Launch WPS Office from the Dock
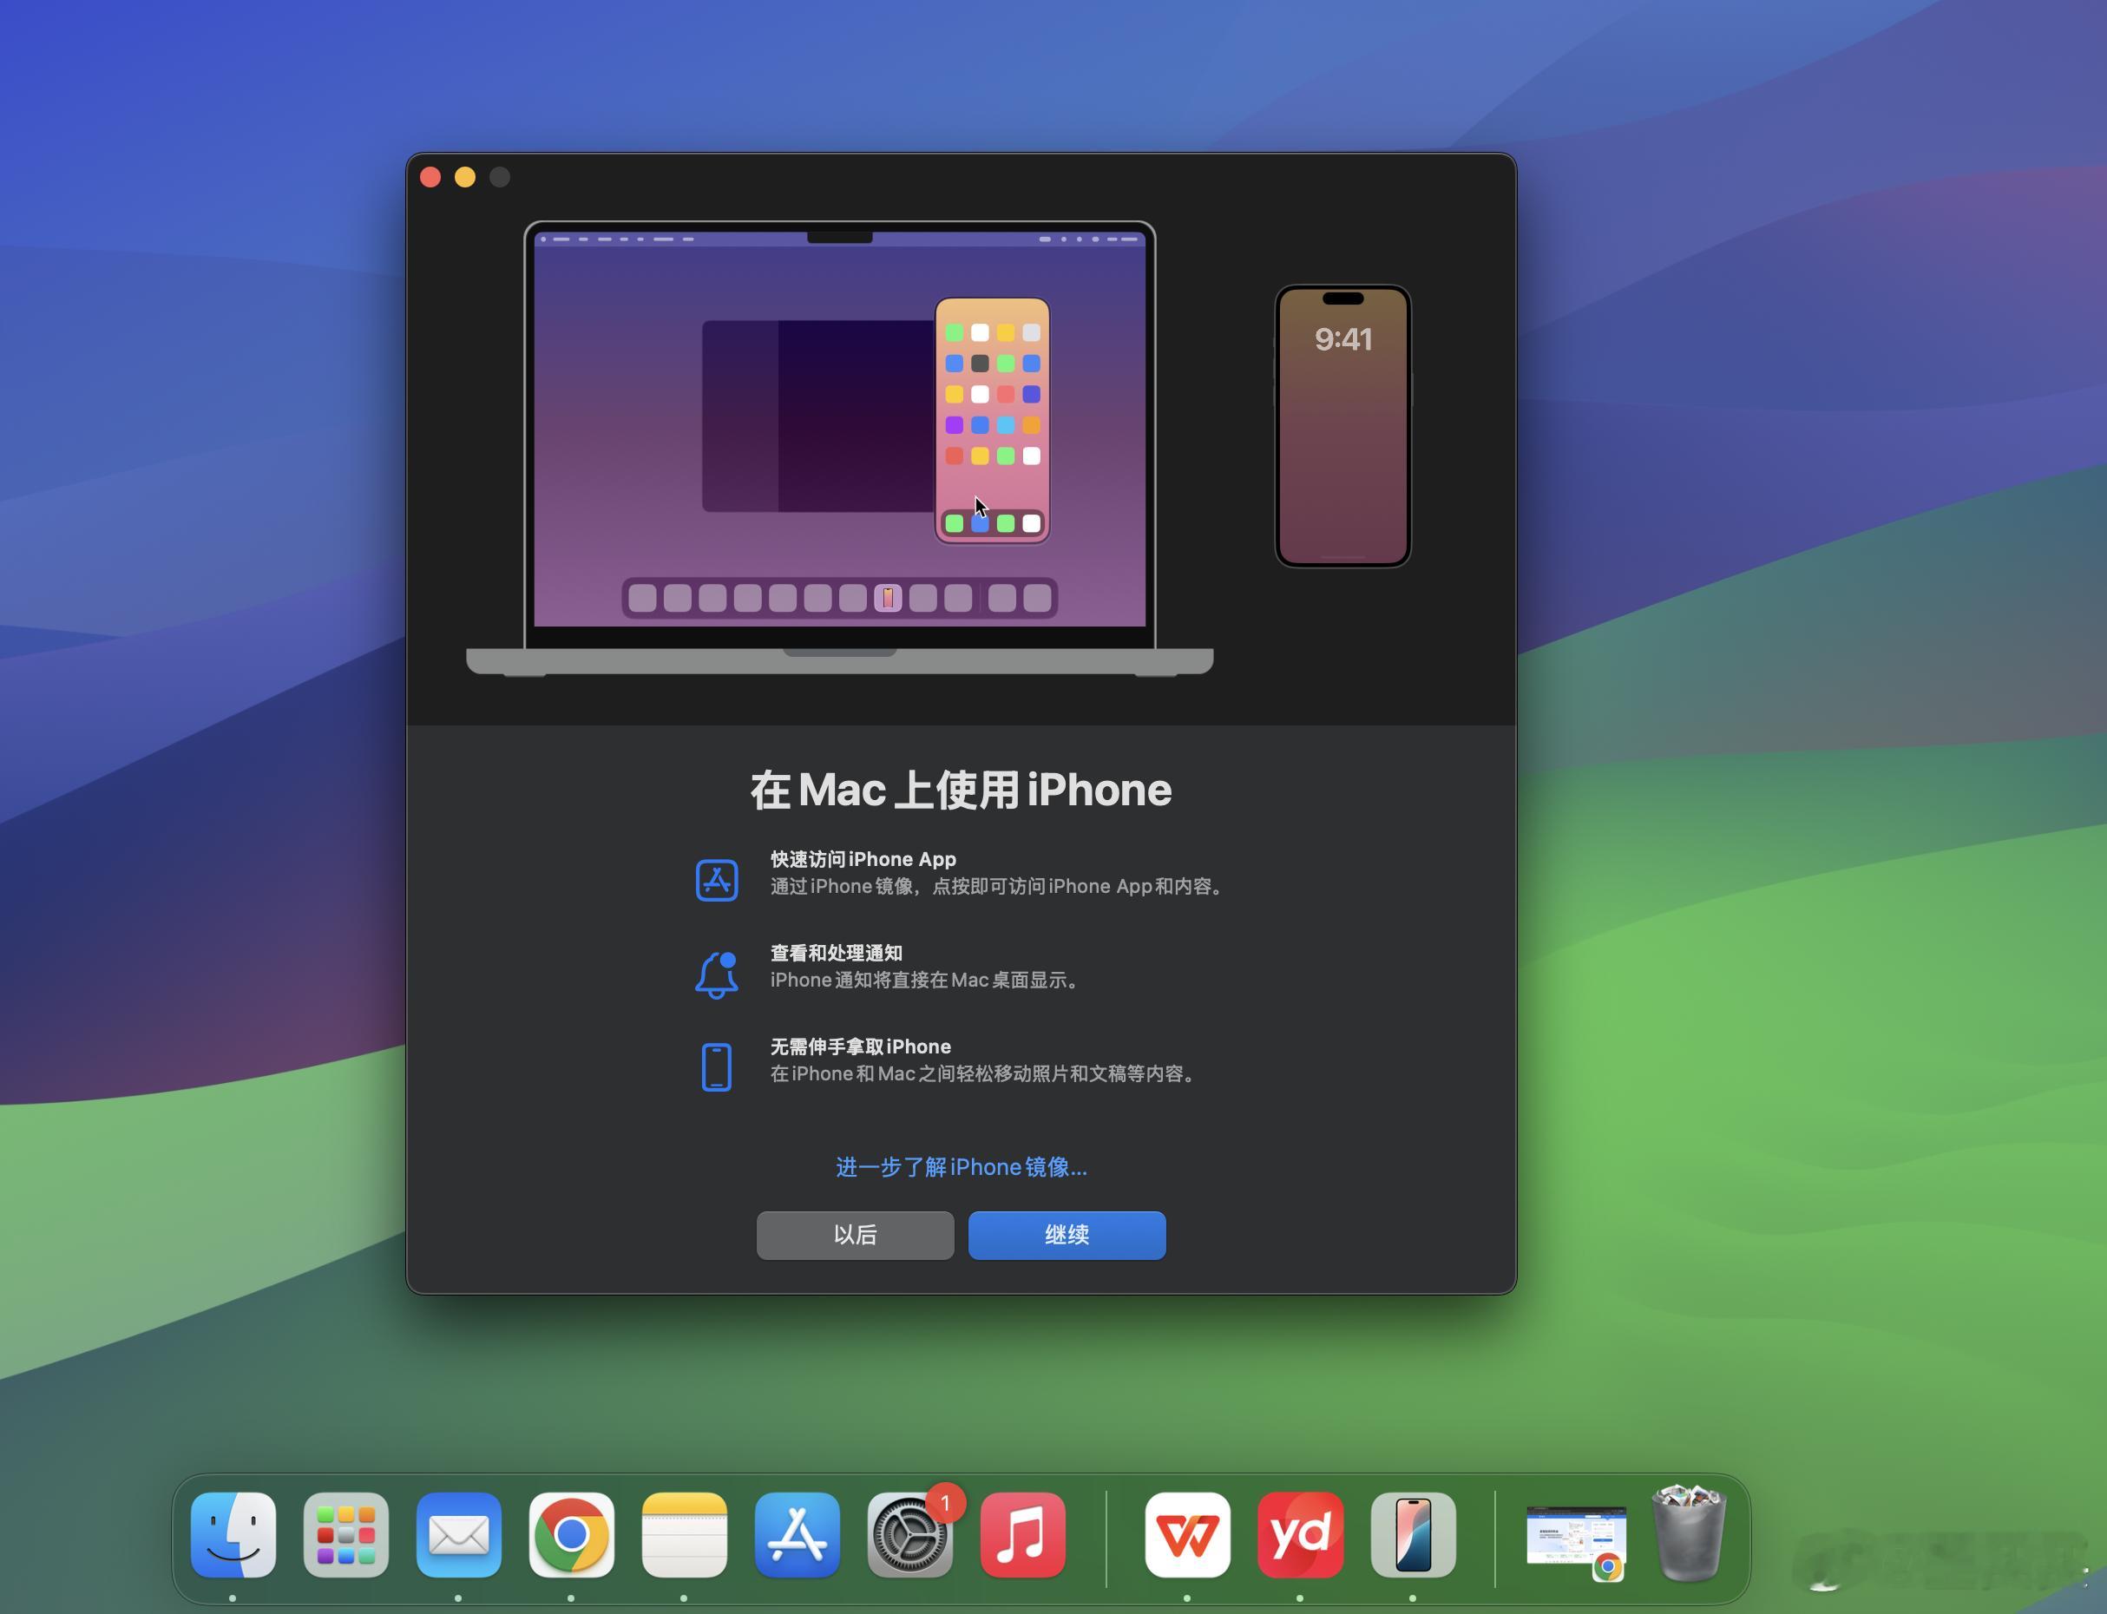 point(1187,1535)
